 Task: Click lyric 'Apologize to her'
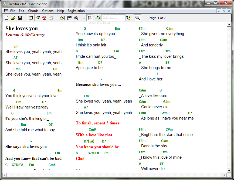[x=90, y=68]
